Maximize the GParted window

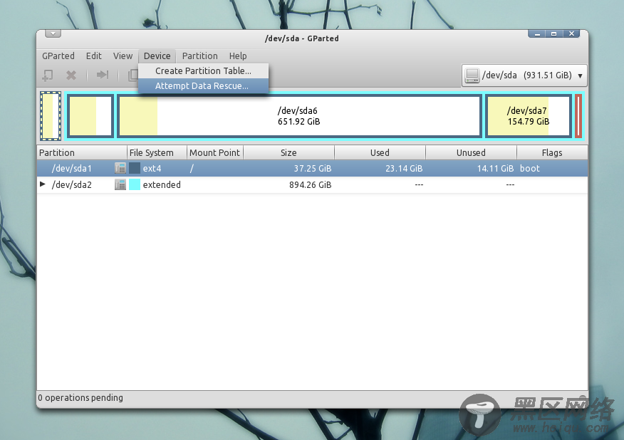click(554, 33)
